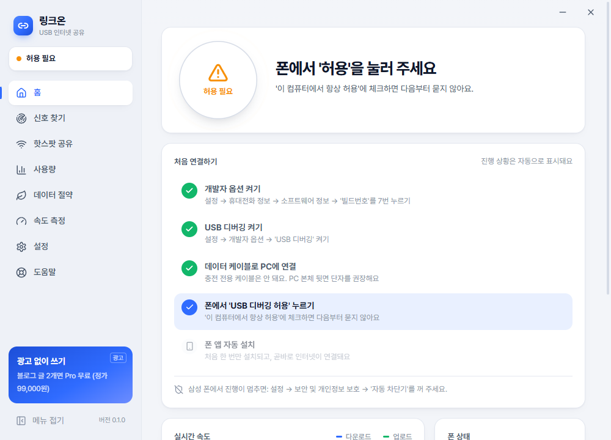Screen dimensions: 611x440
Task: Click the 광고 없이 쓰기 promo banner
Action: [x=70, y=375]
